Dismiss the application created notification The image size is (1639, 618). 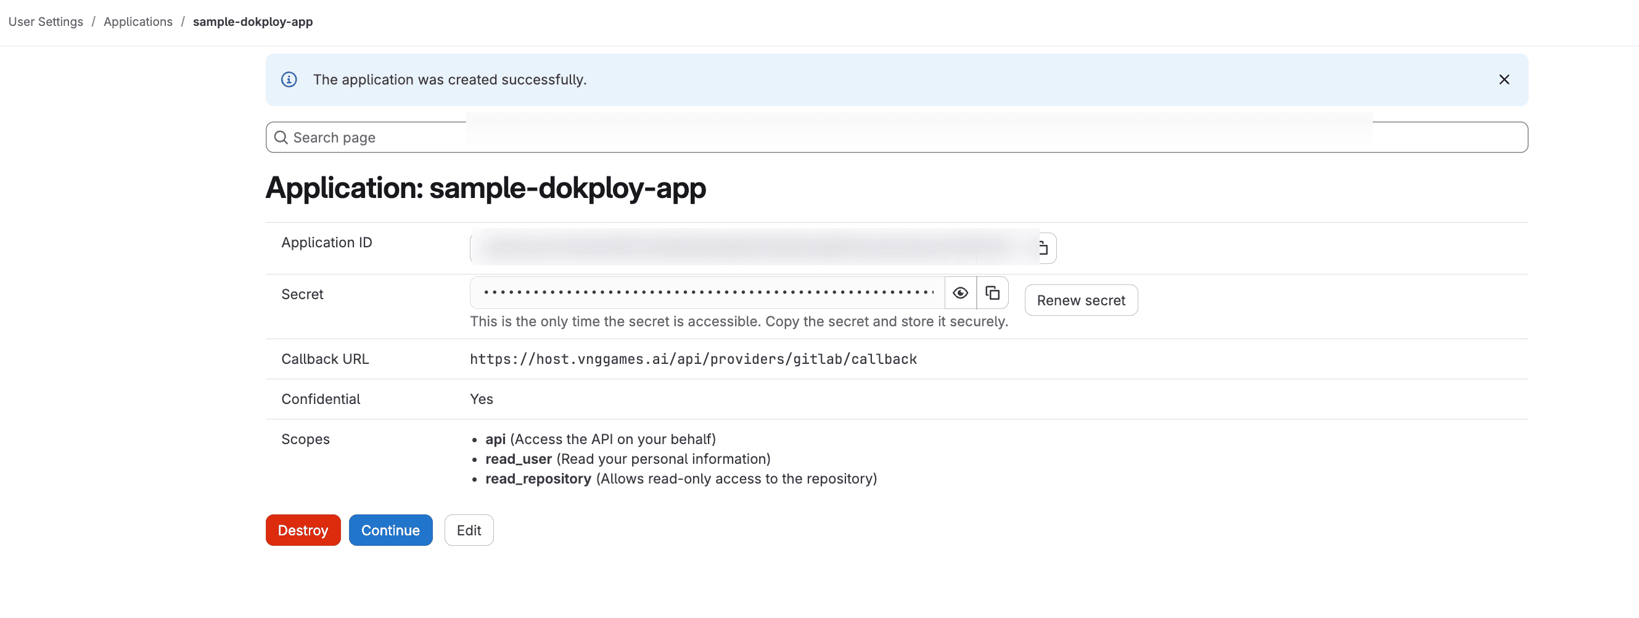click(x=1504, y=80)
